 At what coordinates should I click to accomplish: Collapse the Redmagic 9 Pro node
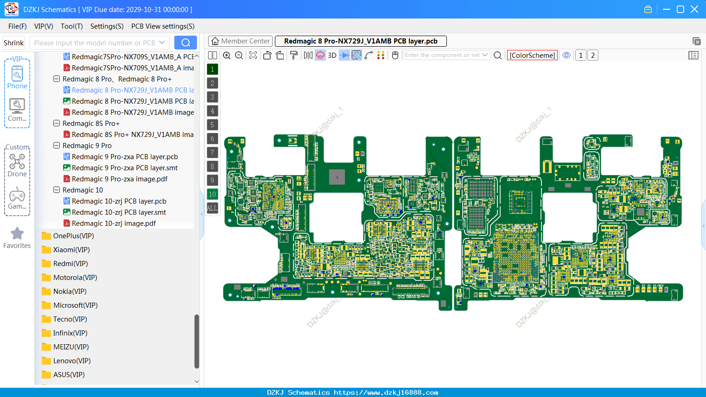coord(57,146)
